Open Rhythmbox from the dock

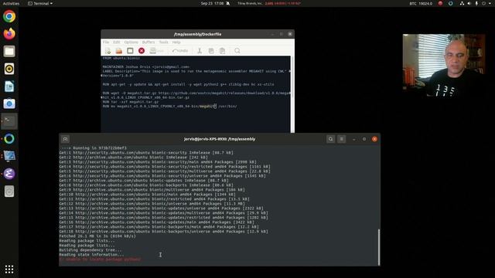click(x=9, y=69)
